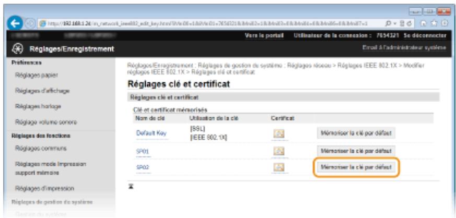Click the '[SSL]' usage text
The image size is (456, 218).
pyautogui.click(x=197, y=129)
